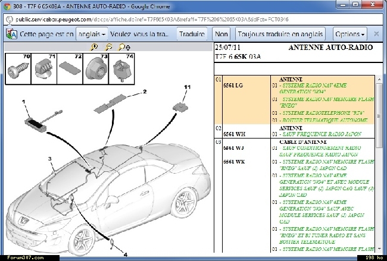
Task: Click part reference 6561 LG
Action: click(233, 86)
